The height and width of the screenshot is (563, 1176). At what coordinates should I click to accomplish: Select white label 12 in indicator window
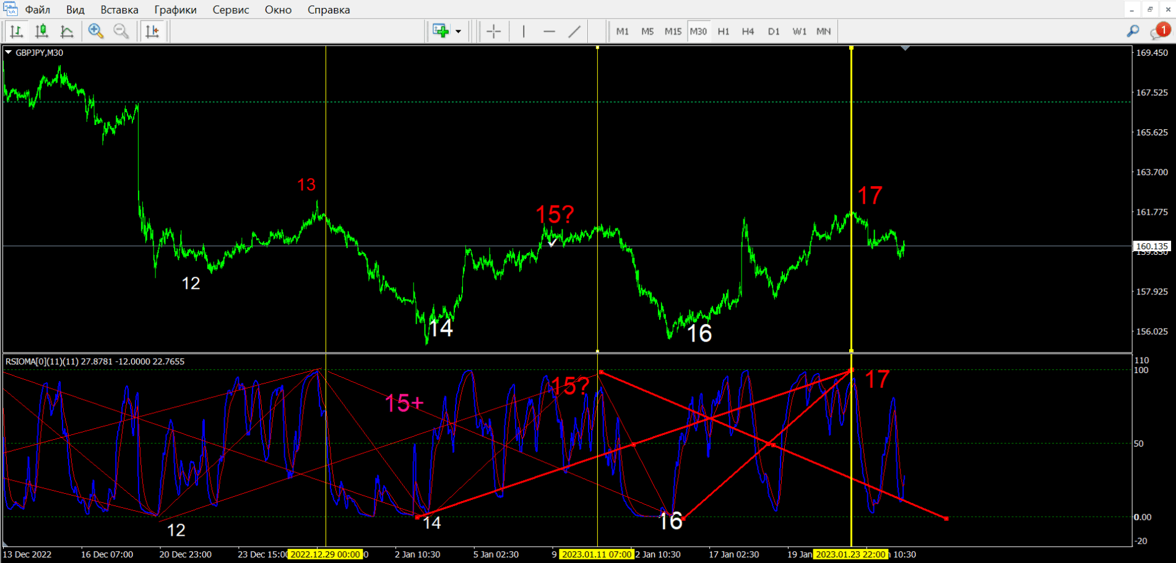(x=176, y=530)
